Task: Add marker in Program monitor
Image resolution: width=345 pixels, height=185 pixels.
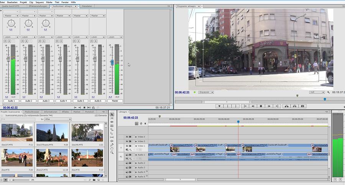Action: (219, 106)
